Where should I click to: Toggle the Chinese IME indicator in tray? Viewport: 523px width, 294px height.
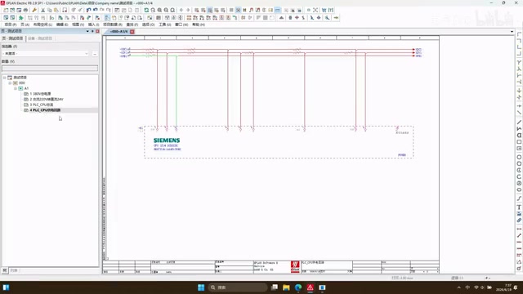click(x=467, y=287)
